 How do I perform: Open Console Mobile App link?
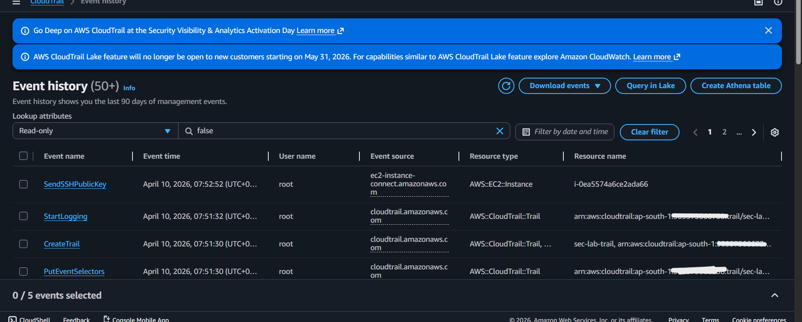pos(136,319)
